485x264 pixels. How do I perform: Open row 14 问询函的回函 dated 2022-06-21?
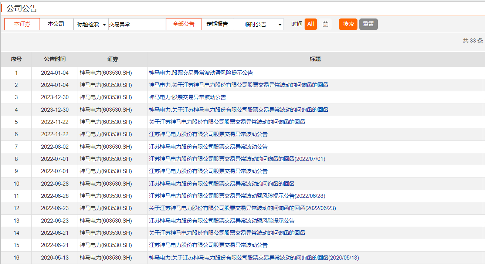227,233
